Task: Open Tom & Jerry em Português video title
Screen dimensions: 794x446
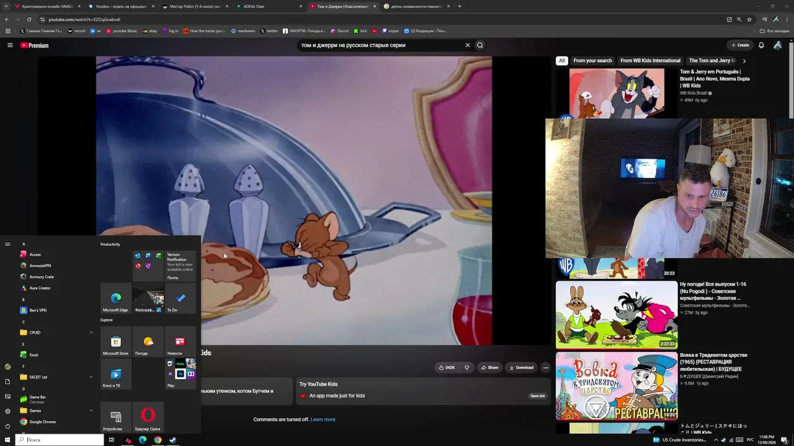Action: [715, 79]
